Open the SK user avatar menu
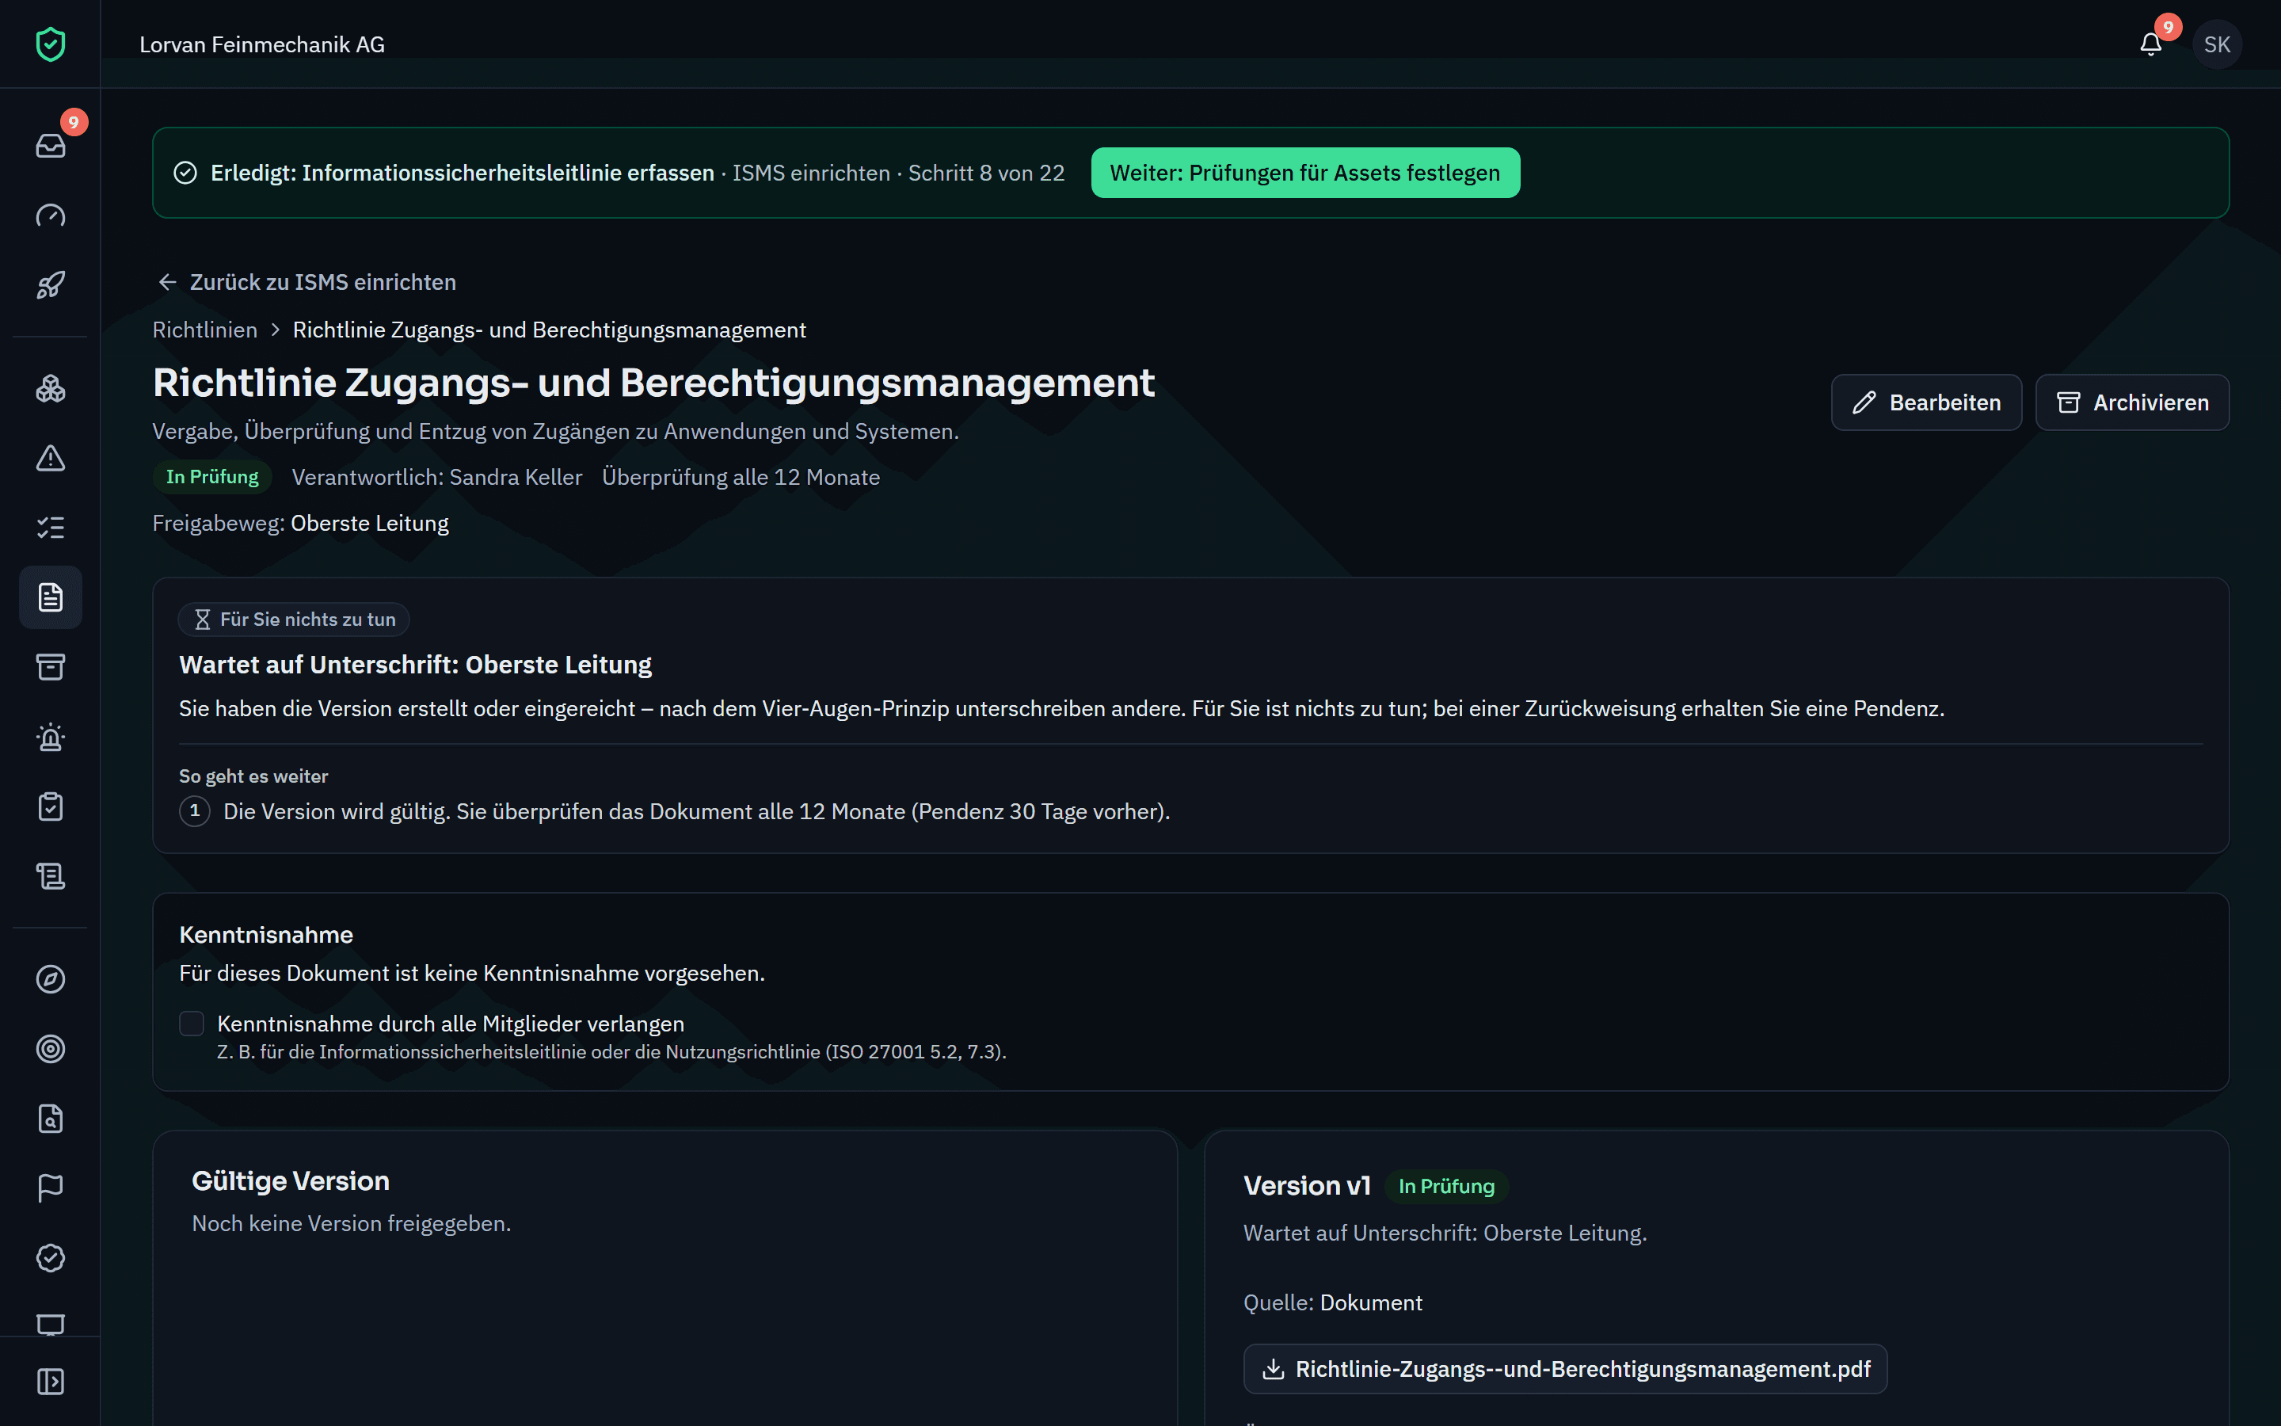Viewport: 2281px width, 1426px height. [2217, 44]
